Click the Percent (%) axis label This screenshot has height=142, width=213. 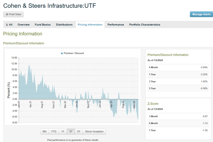tap(9, 90)
